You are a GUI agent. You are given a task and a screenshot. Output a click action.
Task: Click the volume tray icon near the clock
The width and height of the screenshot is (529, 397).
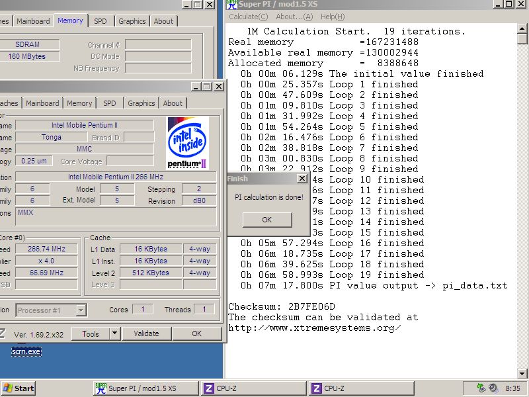tap(493, 388)
